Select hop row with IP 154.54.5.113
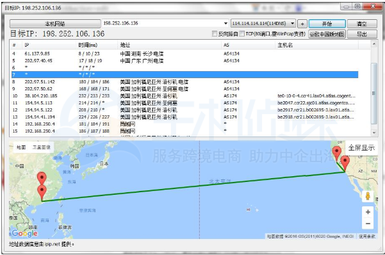The image size is (385, 255). coord(184,103)
